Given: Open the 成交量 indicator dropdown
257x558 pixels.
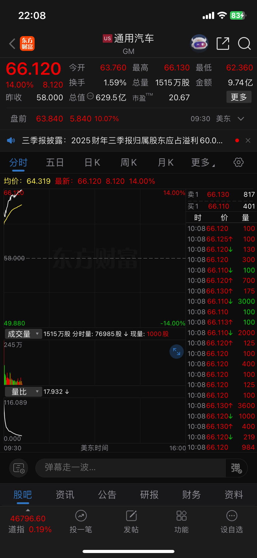Looking at the screenshot, I should click(x=23, y=334).
